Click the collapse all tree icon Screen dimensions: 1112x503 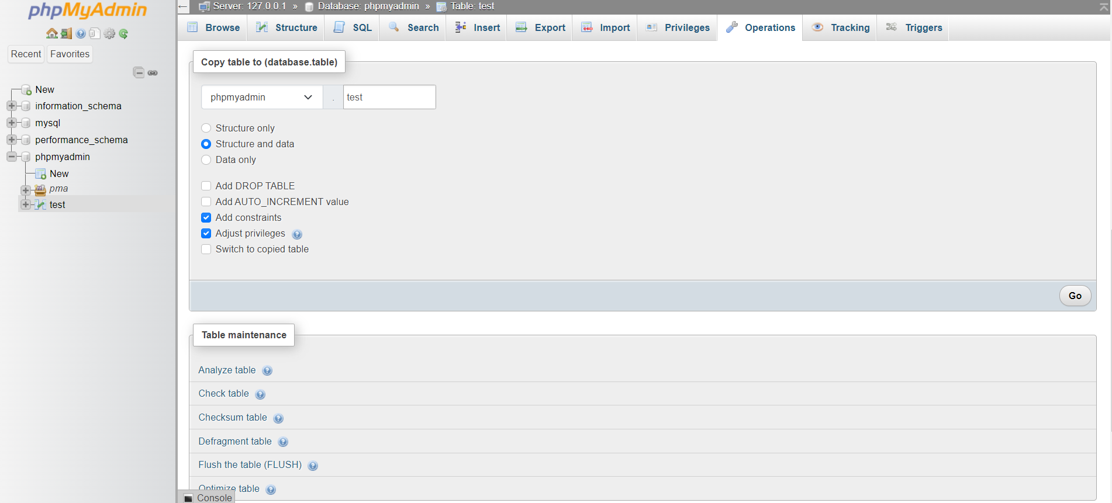(x=139, y=72)
